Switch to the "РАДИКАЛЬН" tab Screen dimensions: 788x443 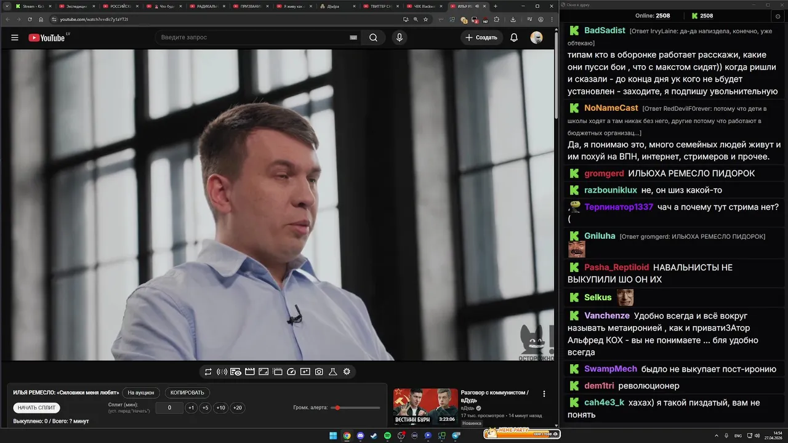(207, 6)
